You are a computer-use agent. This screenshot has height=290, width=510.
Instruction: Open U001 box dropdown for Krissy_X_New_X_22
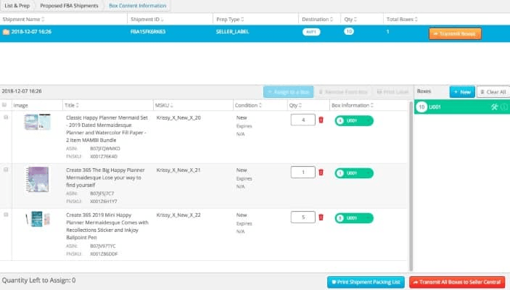(x=354, y=217)
